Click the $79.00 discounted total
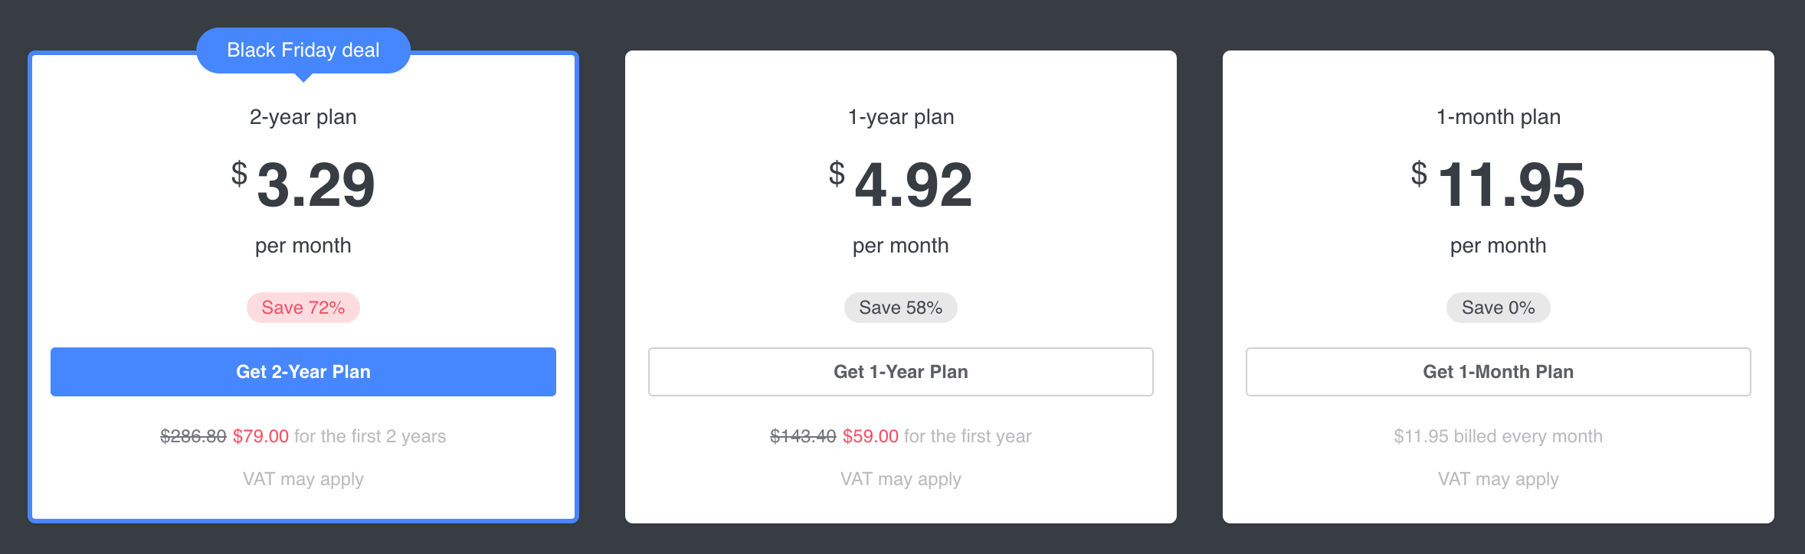Image resolution: width=1805 pixels, height=554 pixels. 261,436
